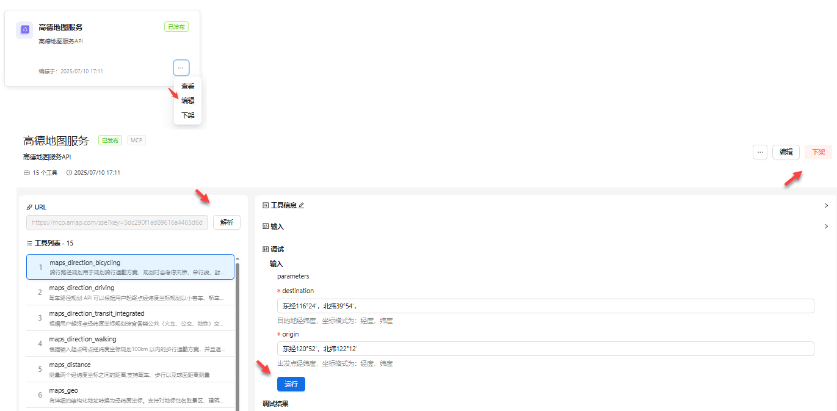
Task: Open the card's three-dot more menu
Action: (181, 68)
